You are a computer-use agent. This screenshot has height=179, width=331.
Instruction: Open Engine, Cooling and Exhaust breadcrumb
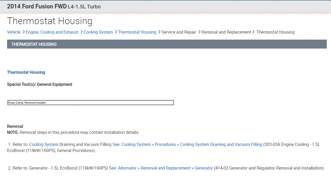52,32
